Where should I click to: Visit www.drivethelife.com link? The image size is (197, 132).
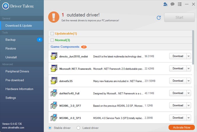13,127
